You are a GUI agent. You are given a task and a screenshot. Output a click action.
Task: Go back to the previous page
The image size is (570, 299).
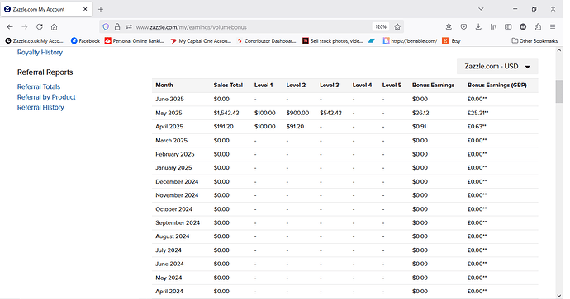pos(10,27)
